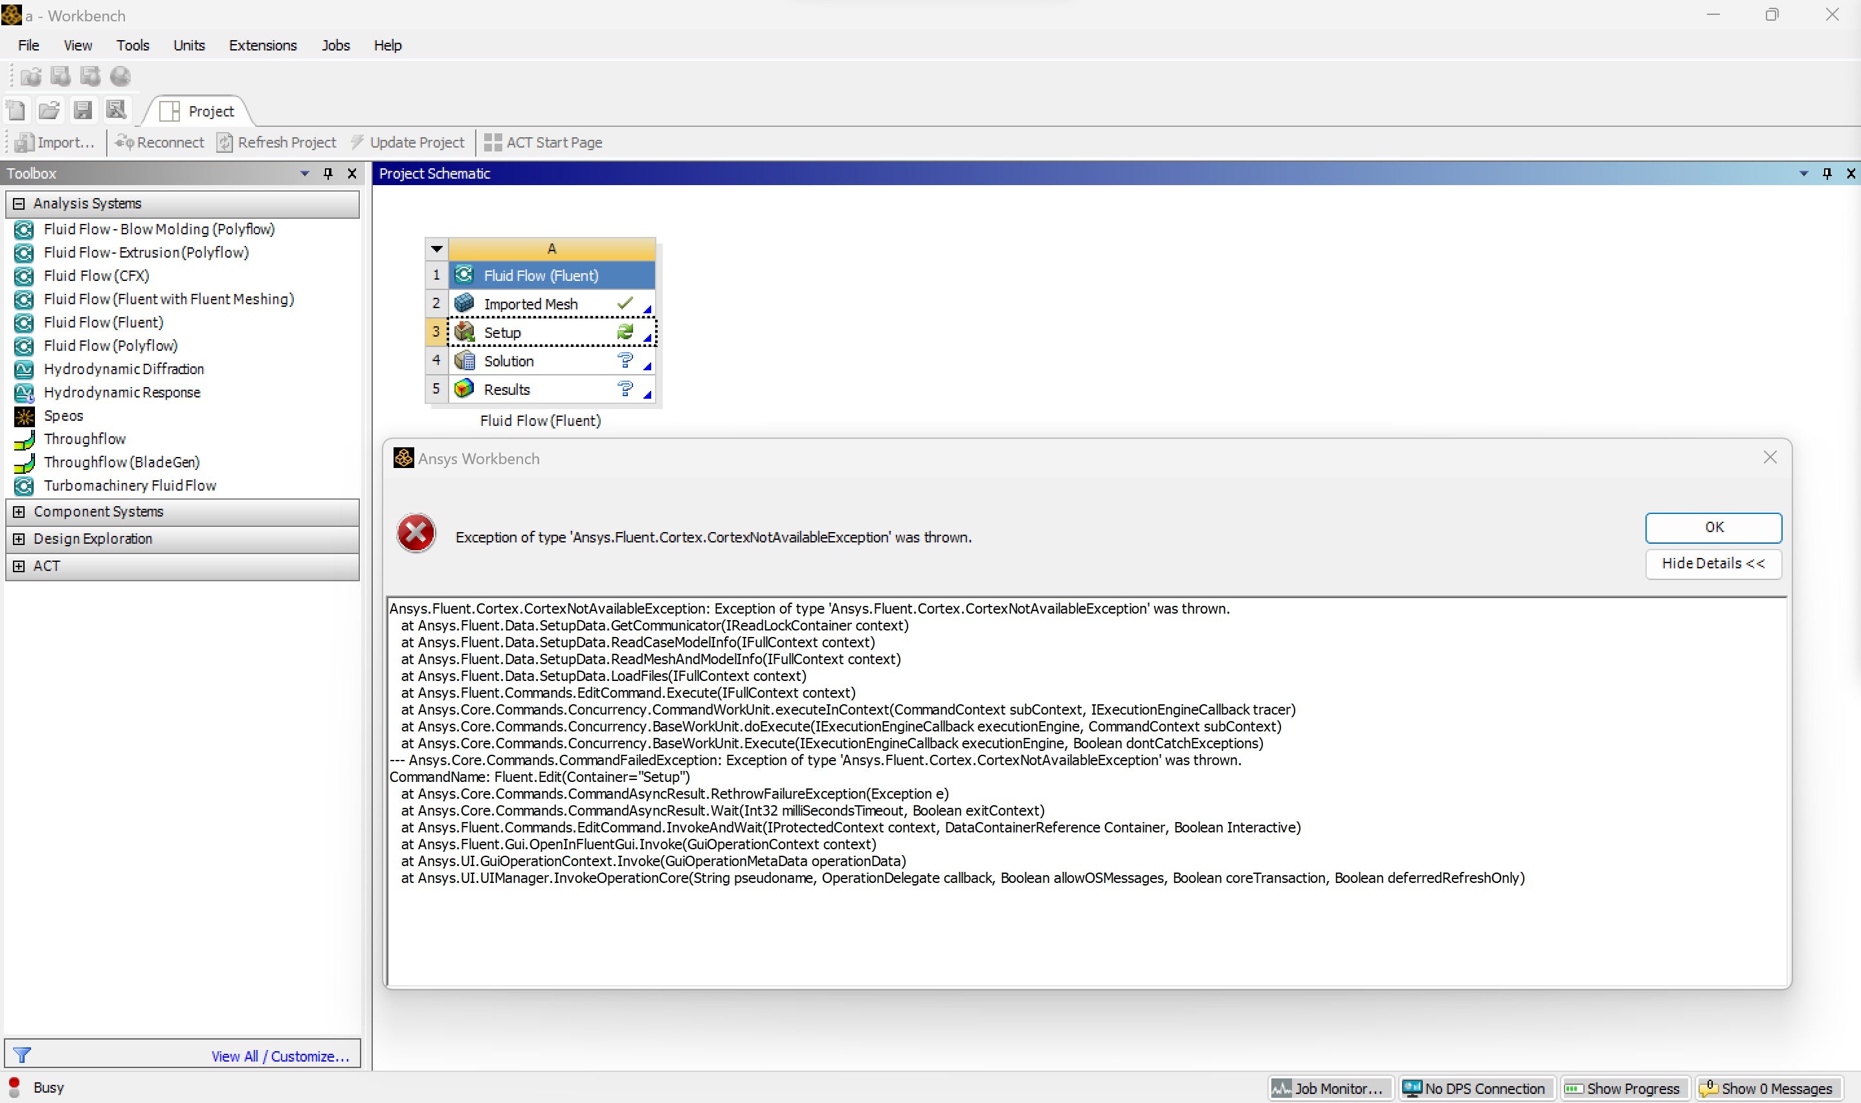Screen dimensions: 1861x1103
Task: Open Project Schematic panel dropdown arrow
Action: tap(1803, 173)
